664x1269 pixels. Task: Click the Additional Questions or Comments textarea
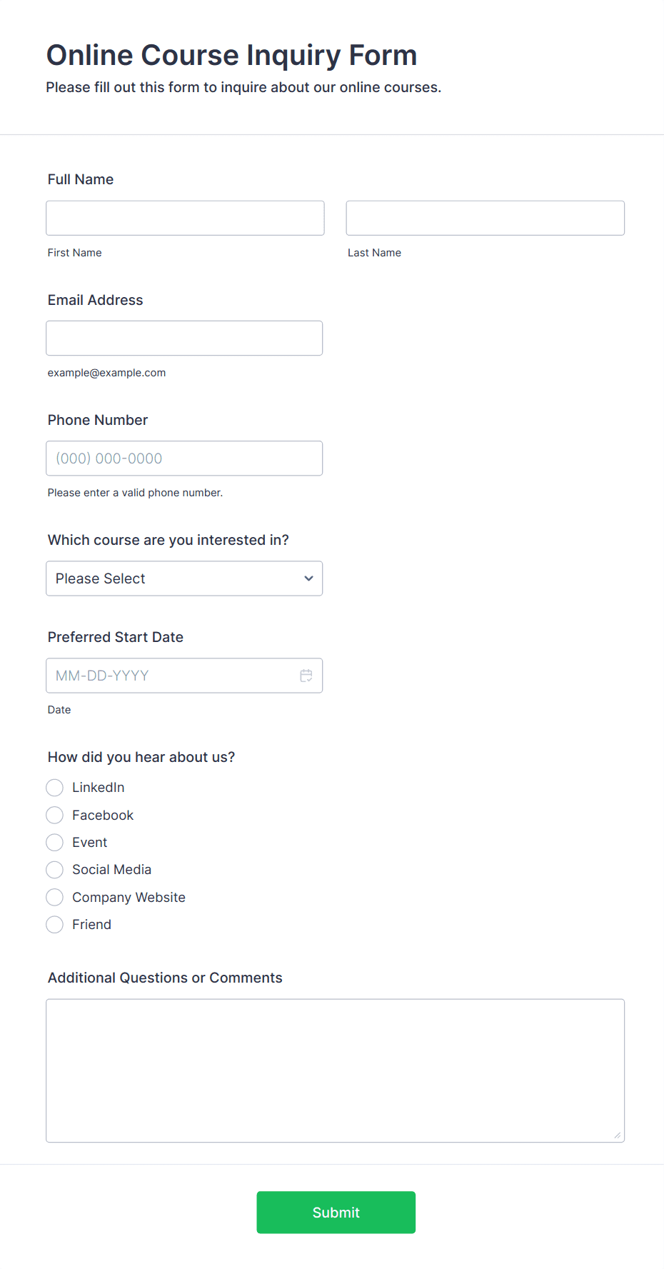(x=336, y=1070)
